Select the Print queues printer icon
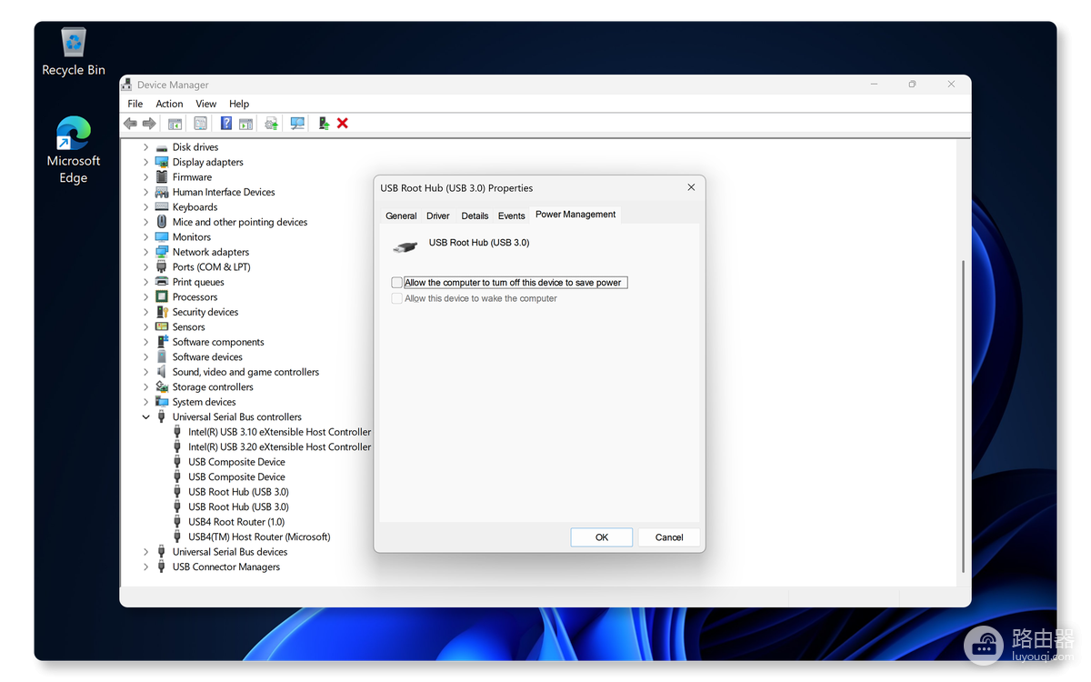The height and width of the screenshot is (682, 1091). tap(162, 282)
